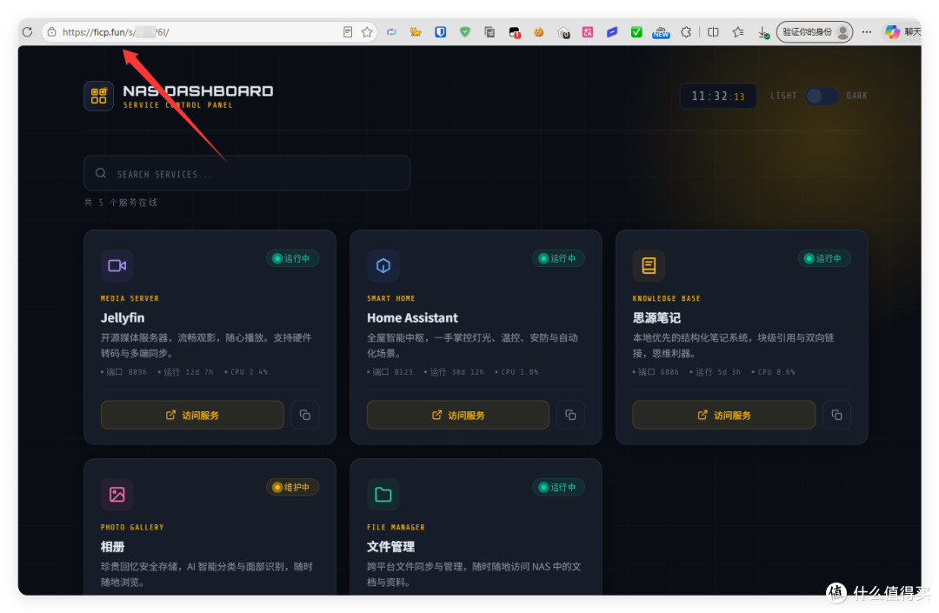The image size is (939, 613).
Task: Click the tabs/collections extension icon
Action: coord(489,32)
